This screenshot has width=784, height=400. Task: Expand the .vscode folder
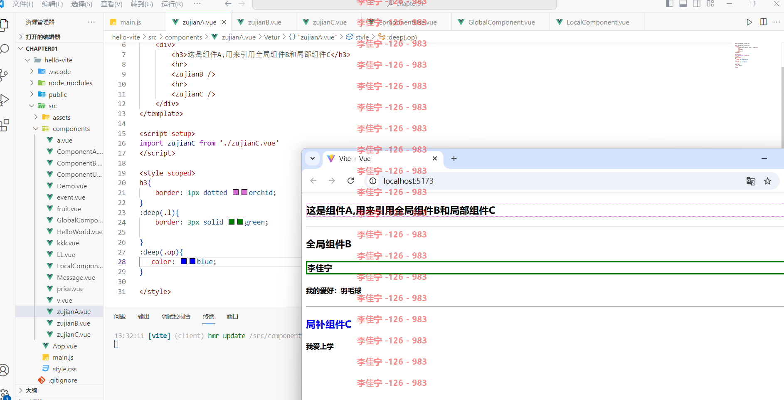[59, 72]
